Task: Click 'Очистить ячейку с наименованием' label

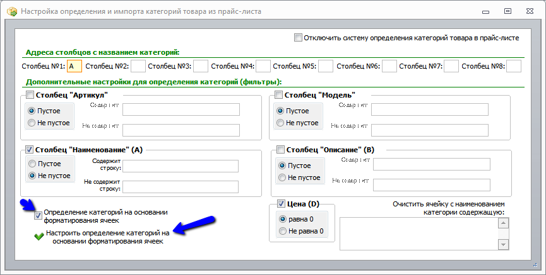Action: pos(449,208)
